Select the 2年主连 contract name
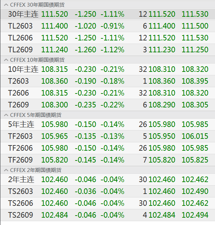Screen dimensions: 215x225 pos(21,180)
